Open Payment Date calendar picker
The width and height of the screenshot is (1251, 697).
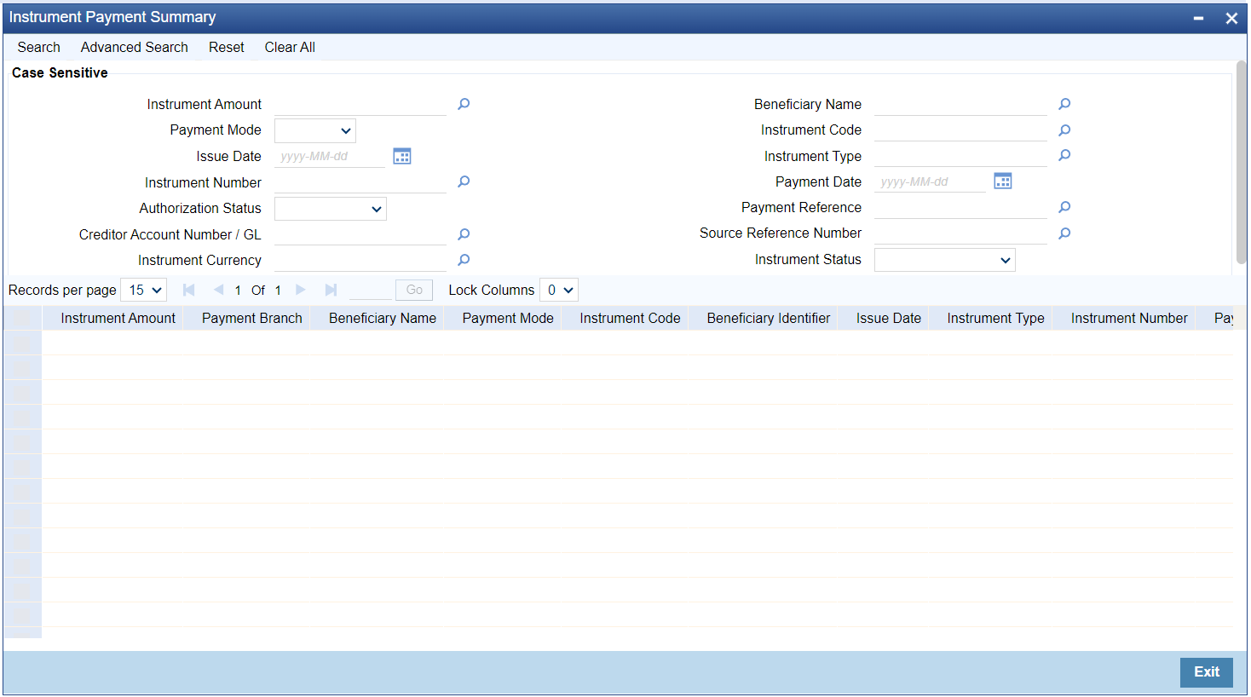tap(1003, 181)
